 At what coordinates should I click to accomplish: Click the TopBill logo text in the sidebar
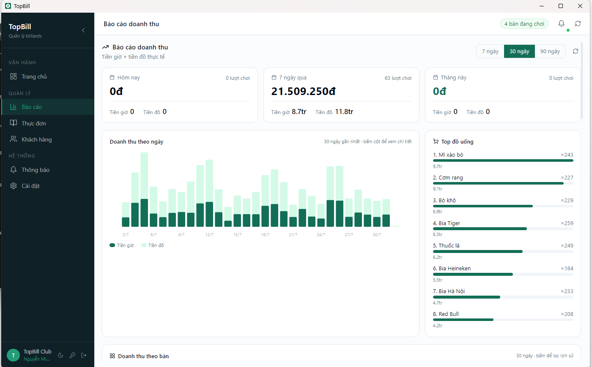[x=20, y=27]
